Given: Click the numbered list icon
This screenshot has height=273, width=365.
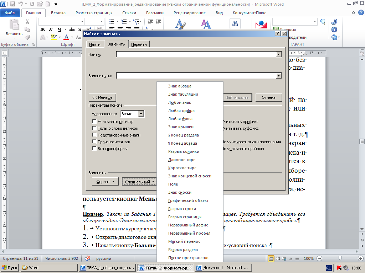Looking at the screenshot, I should point(124,22).
